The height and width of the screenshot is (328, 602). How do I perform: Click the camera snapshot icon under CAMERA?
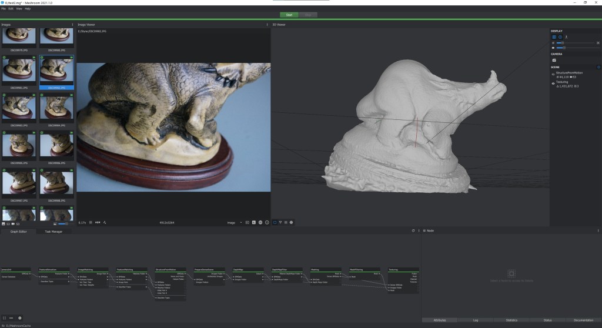point(554,60)
